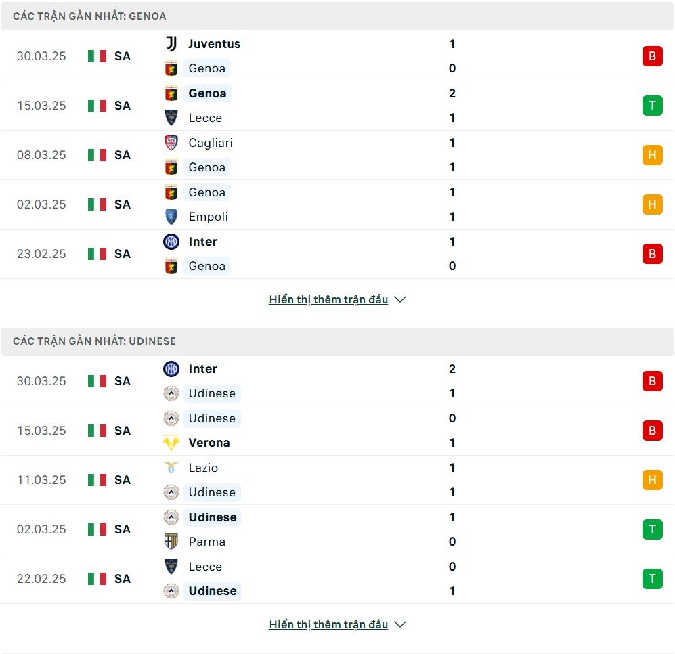Click the Cagliari club crest
Image resolution: width=675 pixels, height=654 pixels.
click(171, 142)
